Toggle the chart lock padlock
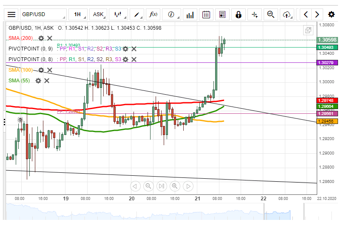 (x=238, y=14)
